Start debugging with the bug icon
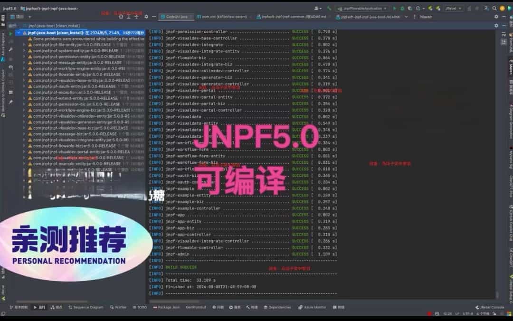 [402, 8]
